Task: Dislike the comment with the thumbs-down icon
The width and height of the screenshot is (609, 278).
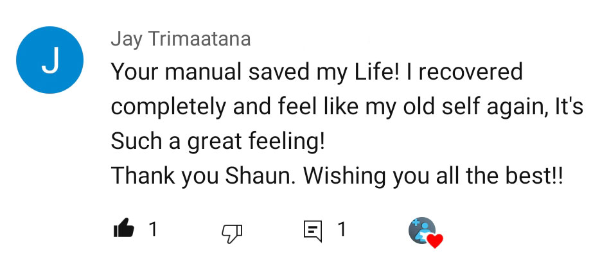Action: click(x=231, y=234)
